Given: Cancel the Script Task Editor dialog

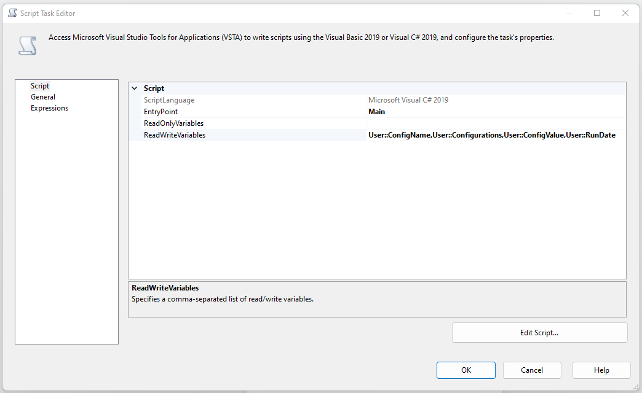Looking at the screenshot, I should pyautogui.click(x=532, y=370).
